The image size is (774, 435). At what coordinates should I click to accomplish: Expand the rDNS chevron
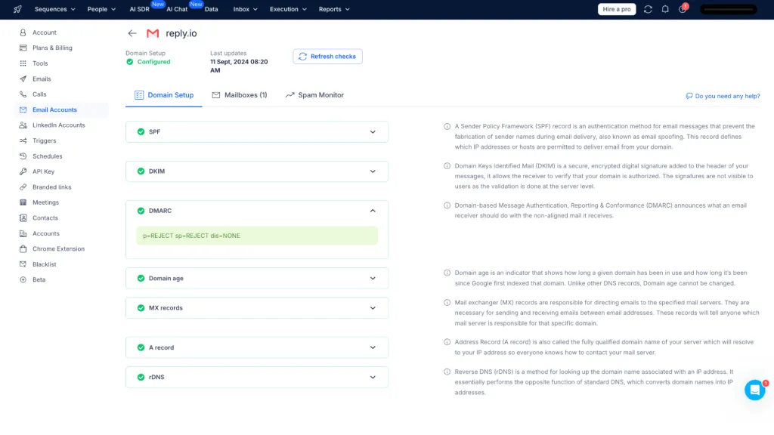373,377
